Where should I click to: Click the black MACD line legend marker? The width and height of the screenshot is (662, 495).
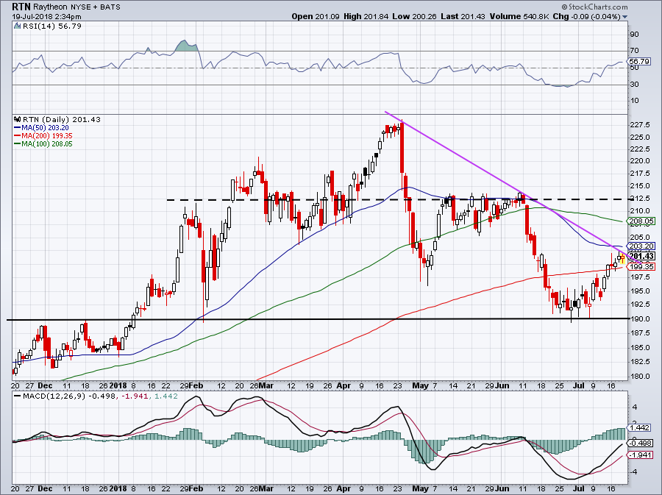click(x=18, y=396)
